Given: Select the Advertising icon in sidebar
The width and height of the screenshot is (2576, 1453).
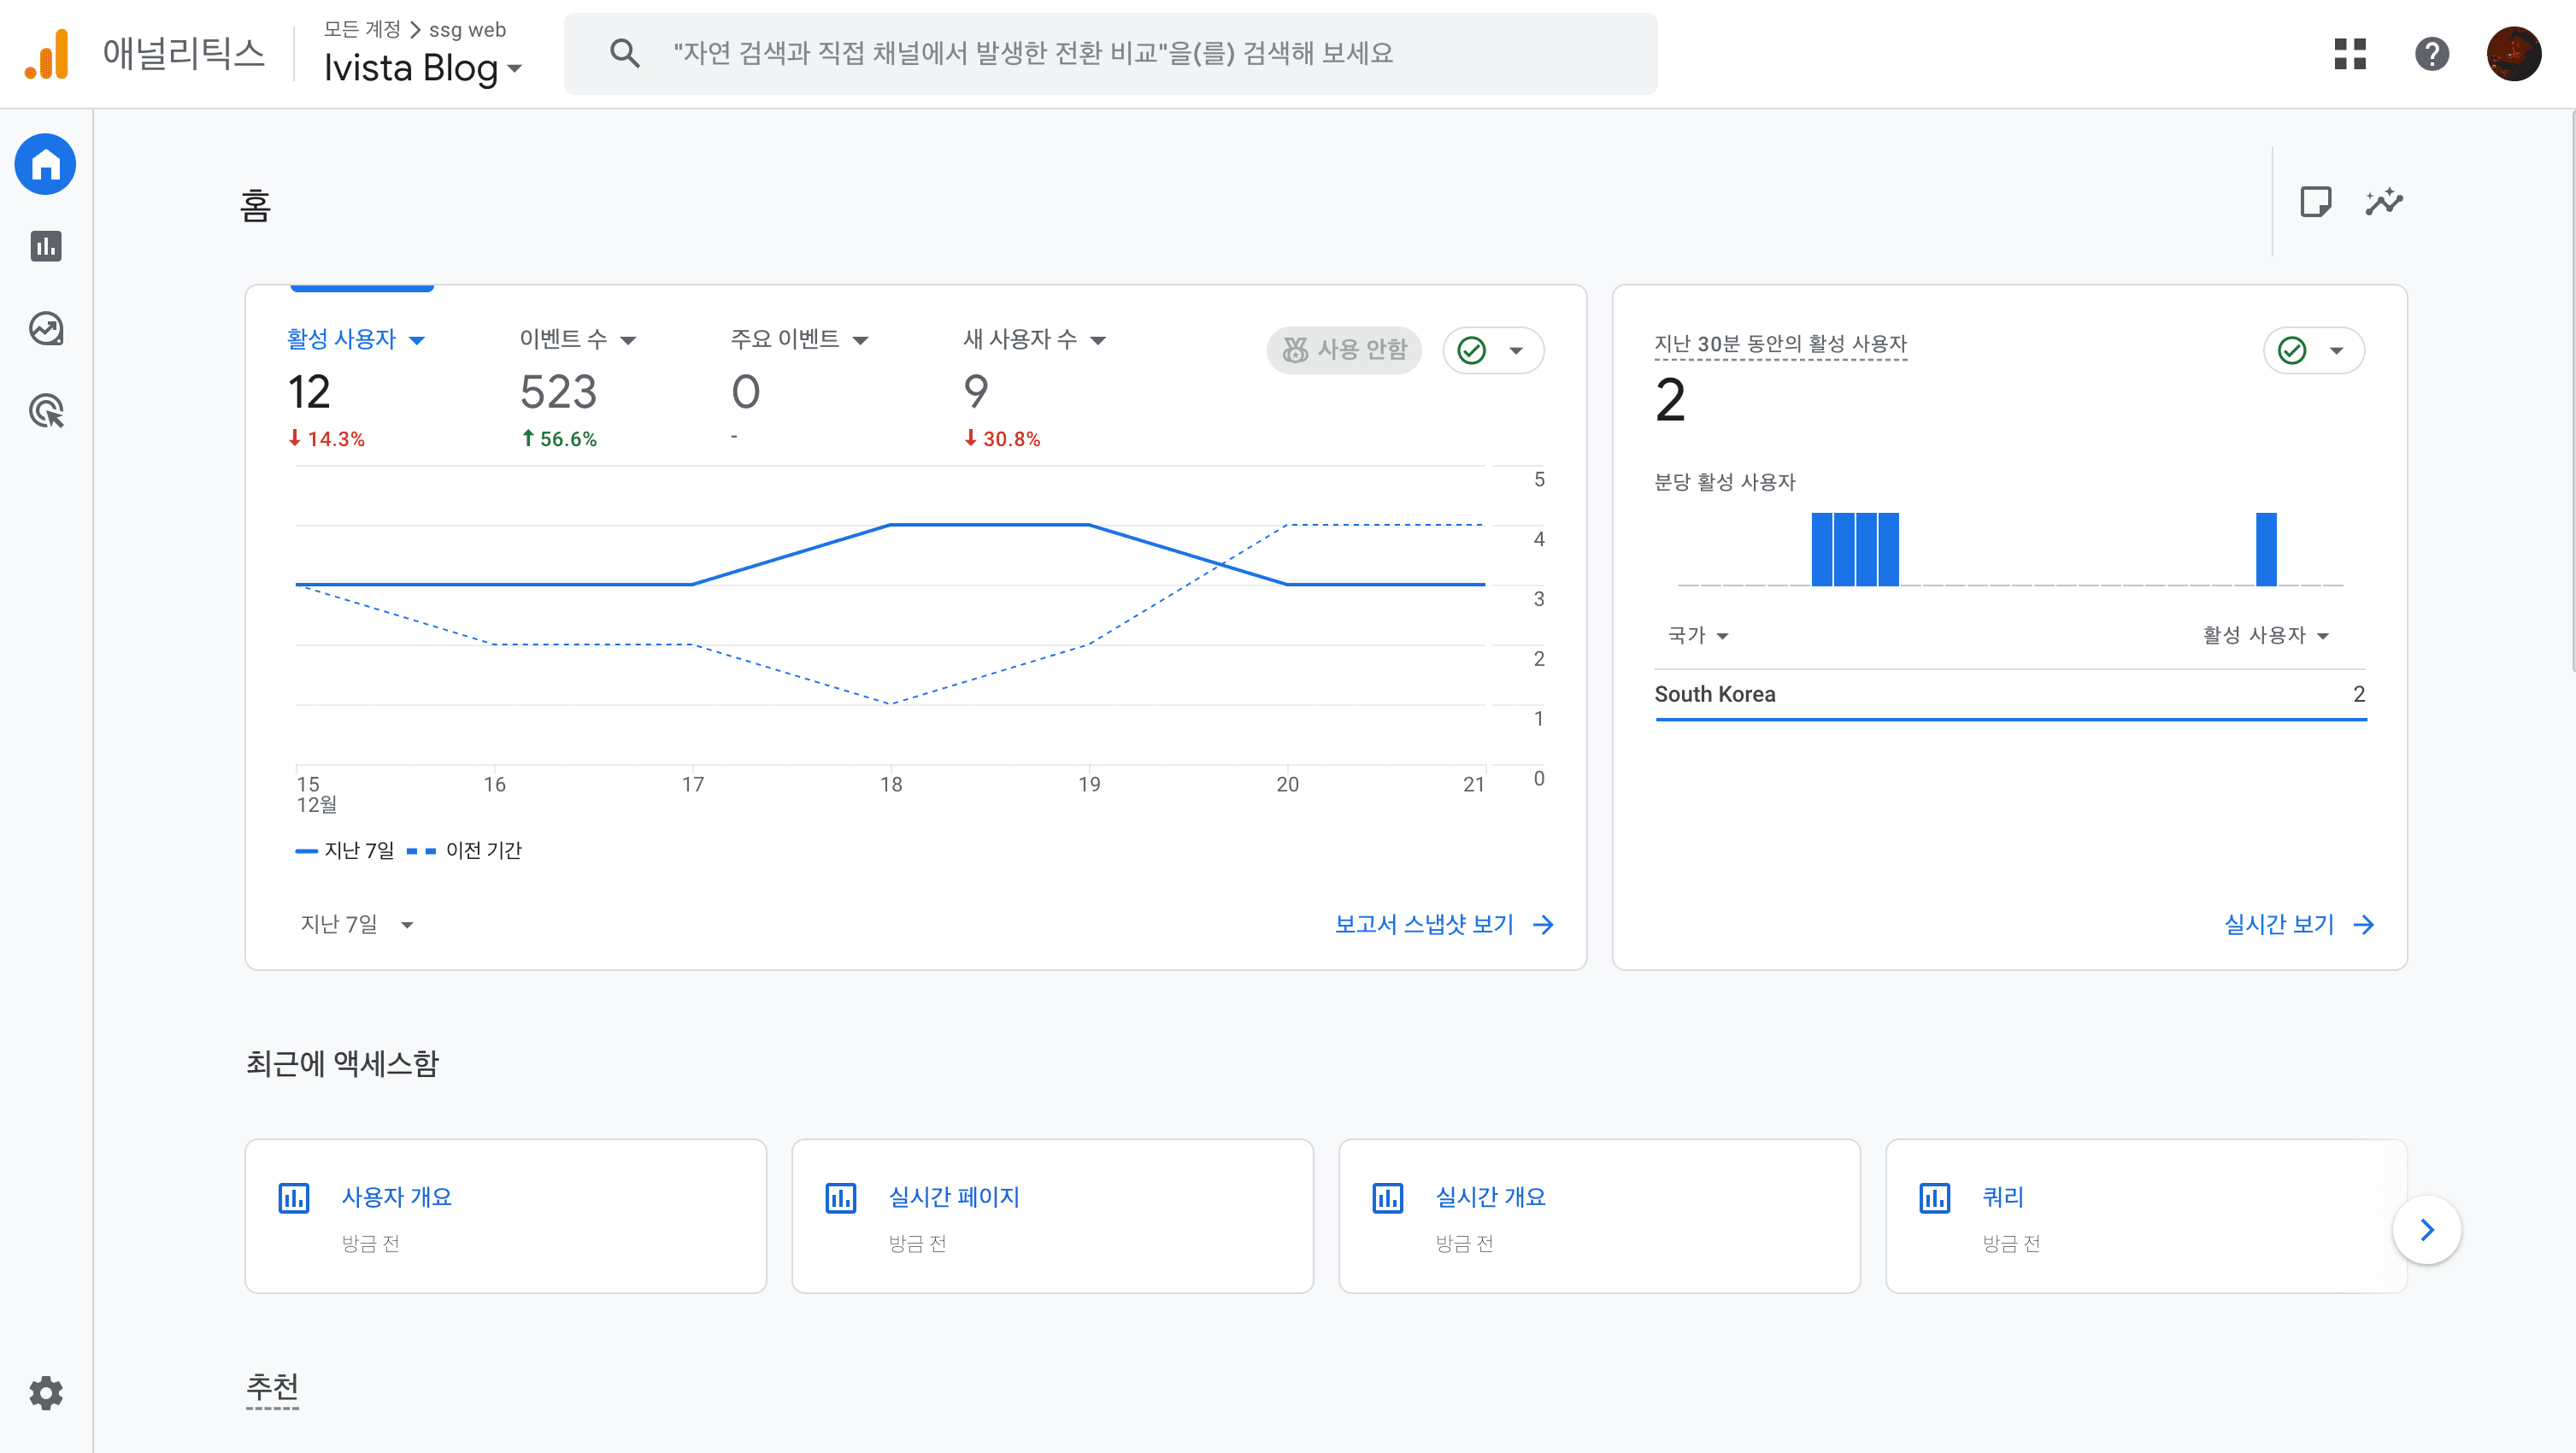Looking at the screenshot, I should (x=45, y=411).
